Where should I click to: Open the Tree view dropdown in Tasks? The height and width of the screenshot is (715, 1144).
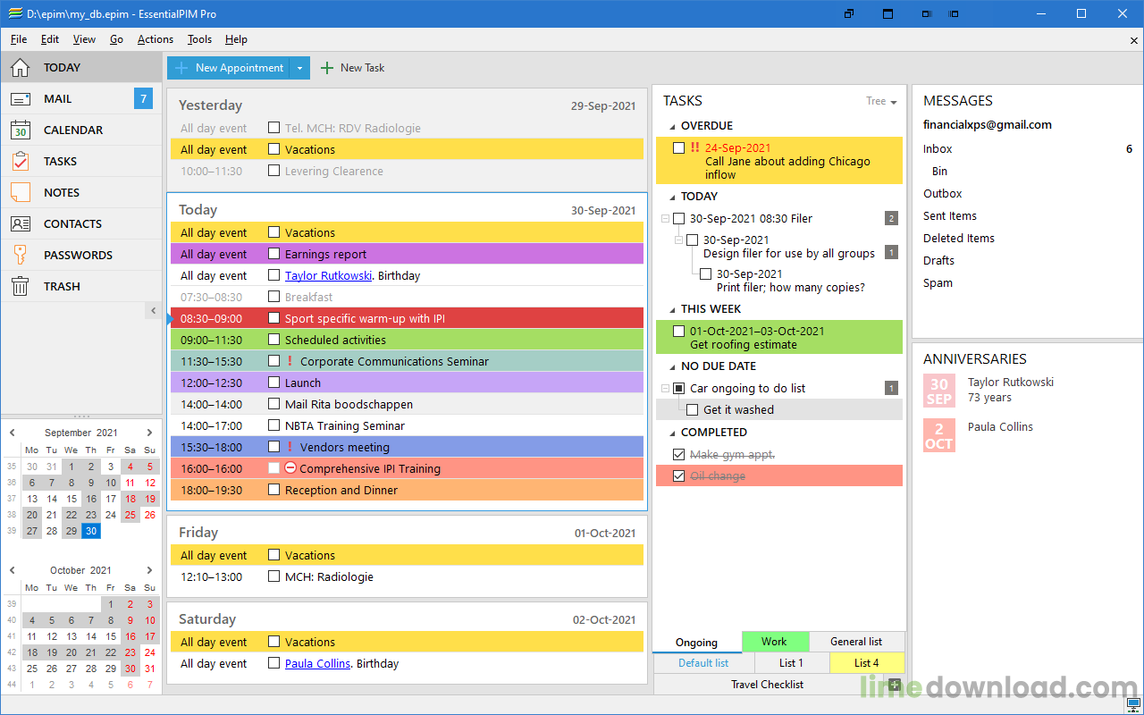[881, 102]
